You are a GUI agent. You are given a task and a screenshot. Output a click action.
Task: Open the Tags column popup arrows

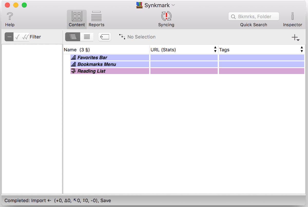[x=302, y=50]
